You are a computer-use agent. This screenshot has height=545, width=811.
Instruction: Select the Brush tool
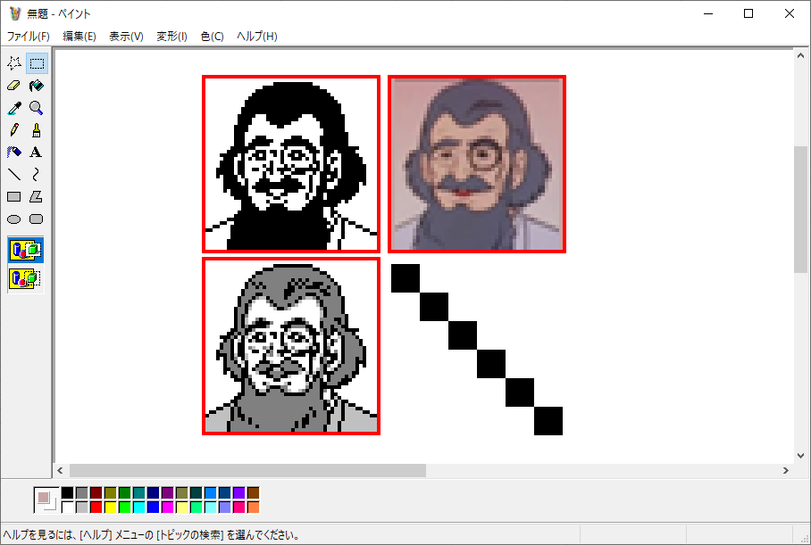[x=37, y=130]
